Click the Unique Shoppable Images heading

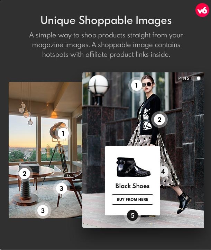tap(106, 20)
